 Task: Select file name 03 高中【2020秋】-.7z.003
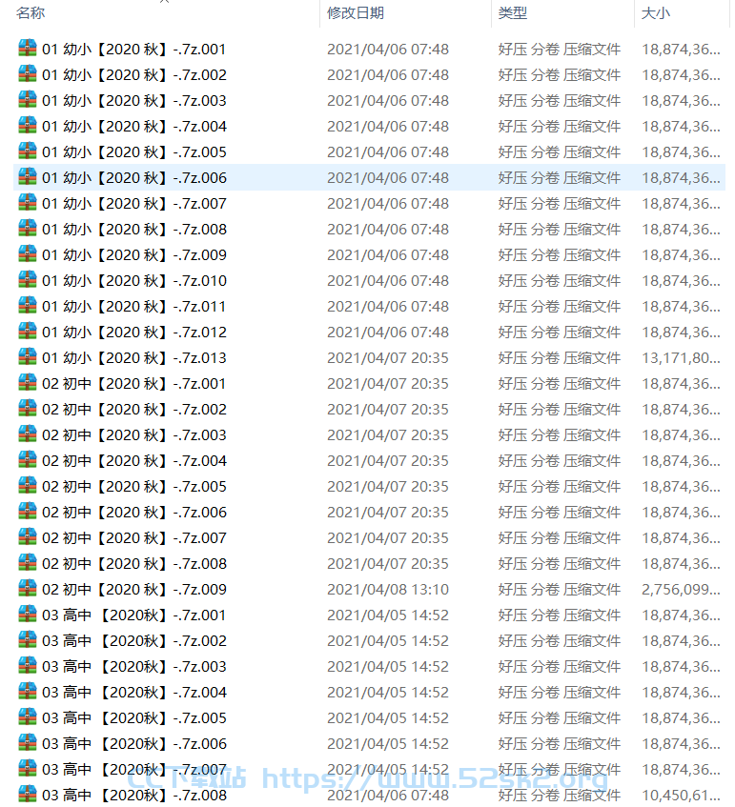coord(133,667)
